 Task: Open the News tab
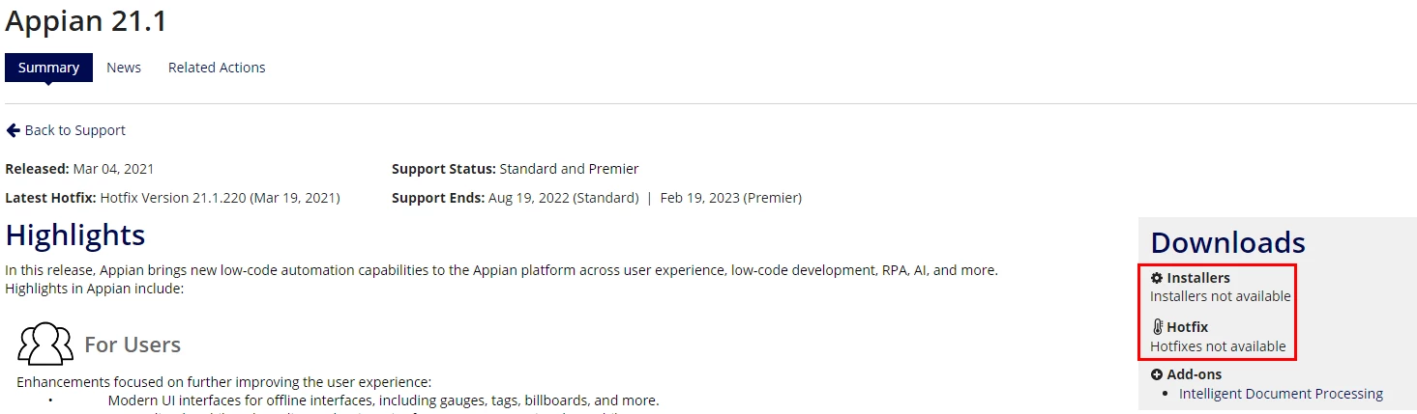[124, 68]
